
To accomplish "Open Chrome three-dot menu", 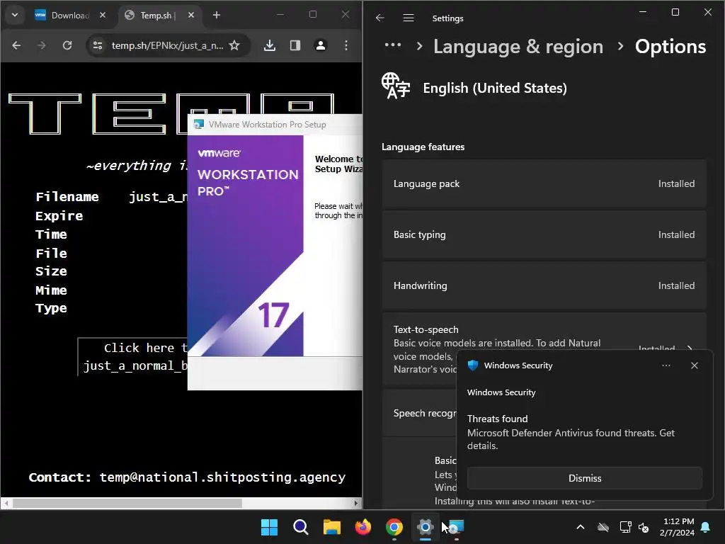I will click(x=346, y=45).
